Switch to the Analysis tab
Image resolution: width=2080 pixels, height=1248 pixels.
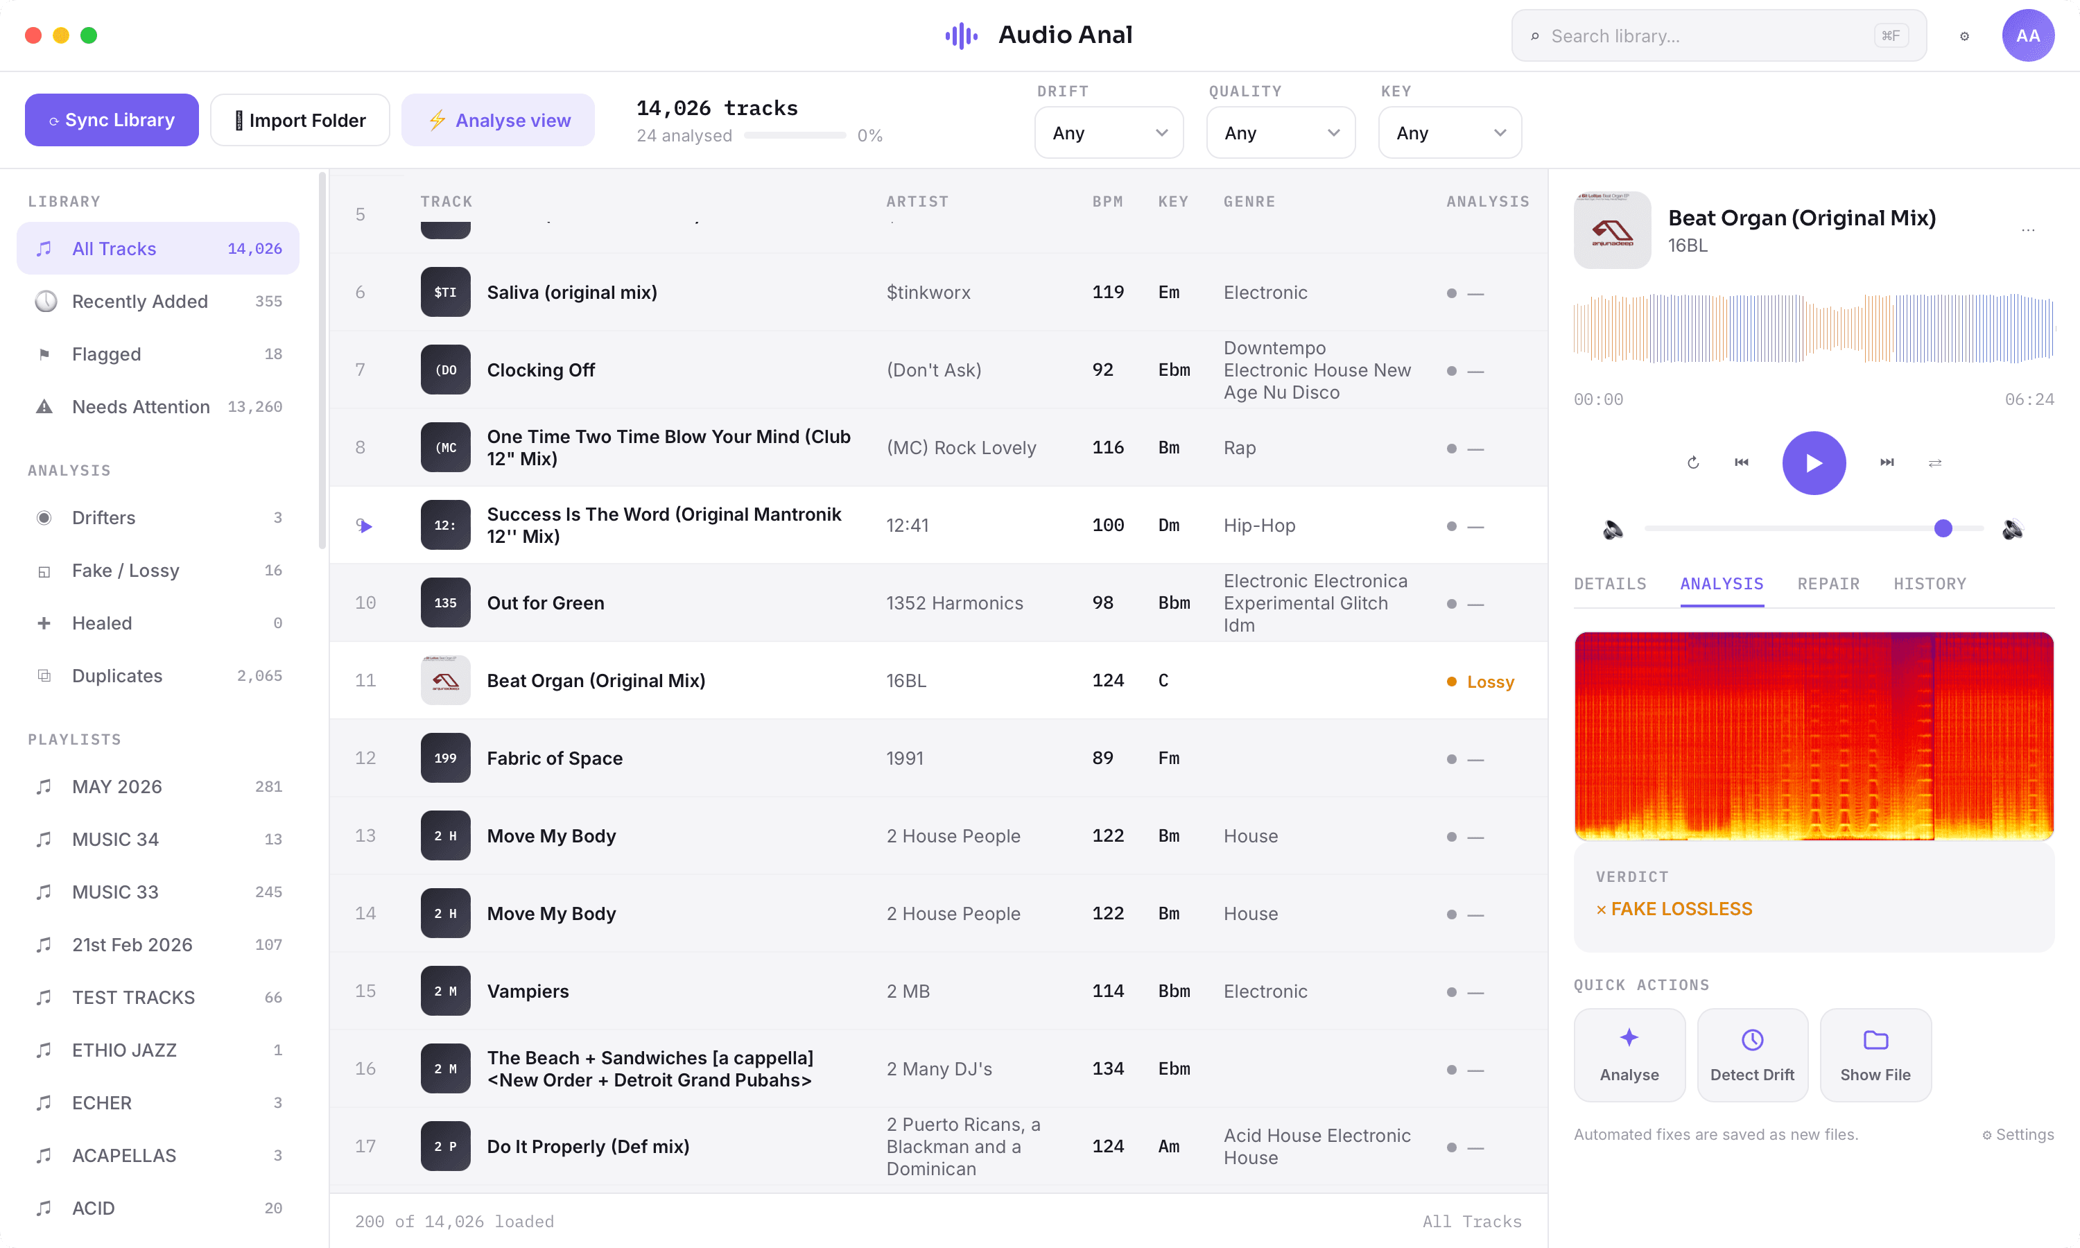pyautogui.click(x=1721, y=584)
